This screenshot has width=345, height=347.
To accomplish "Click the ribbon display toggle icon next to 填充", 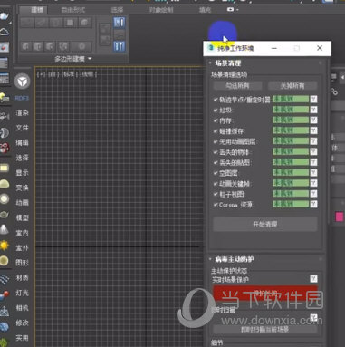I will 232,10.
